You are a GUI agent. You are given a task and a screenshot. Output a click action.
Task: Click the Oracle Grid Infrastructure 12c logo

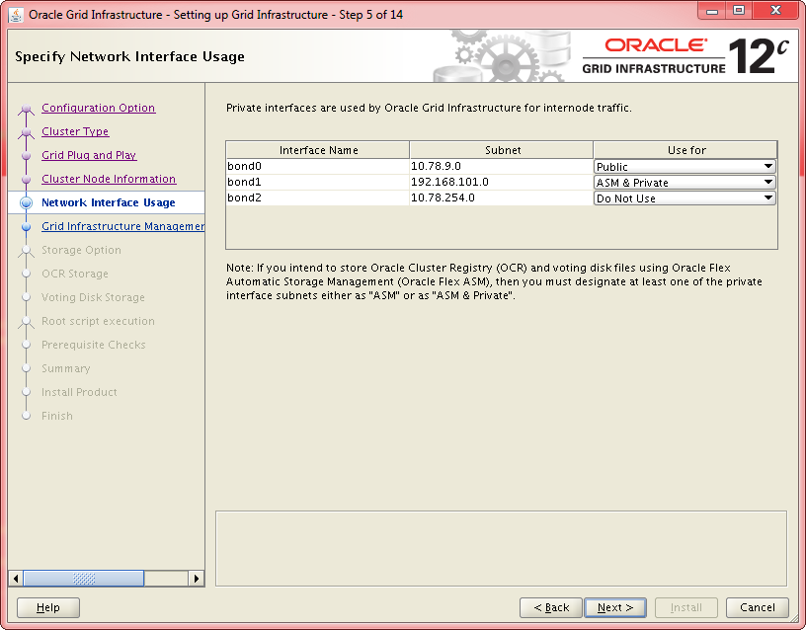685,56
